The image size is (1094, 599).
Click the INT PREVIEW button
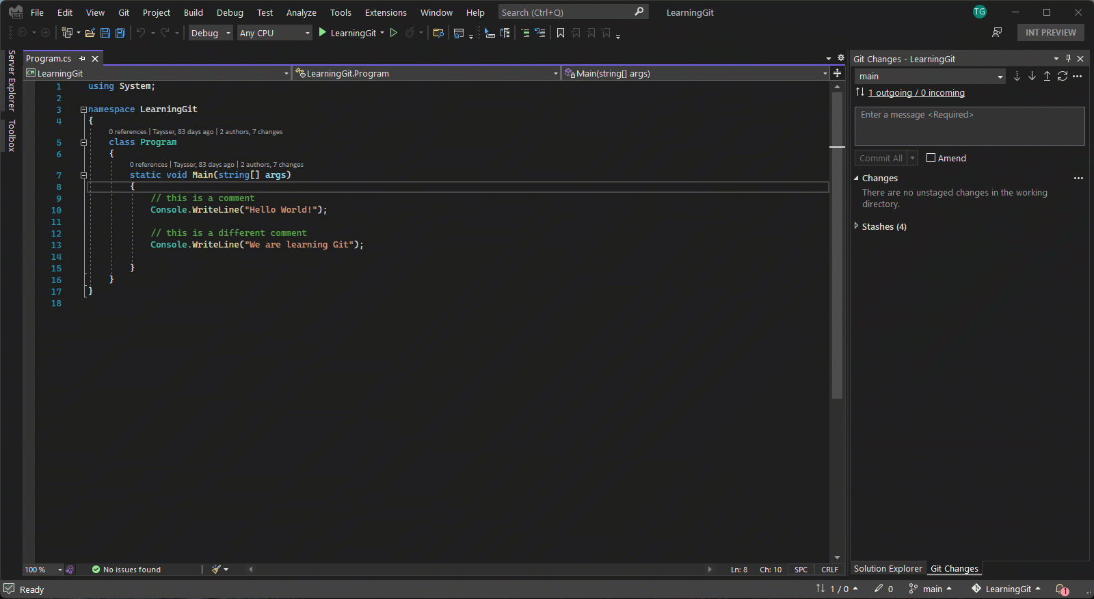click(1050, 33)
